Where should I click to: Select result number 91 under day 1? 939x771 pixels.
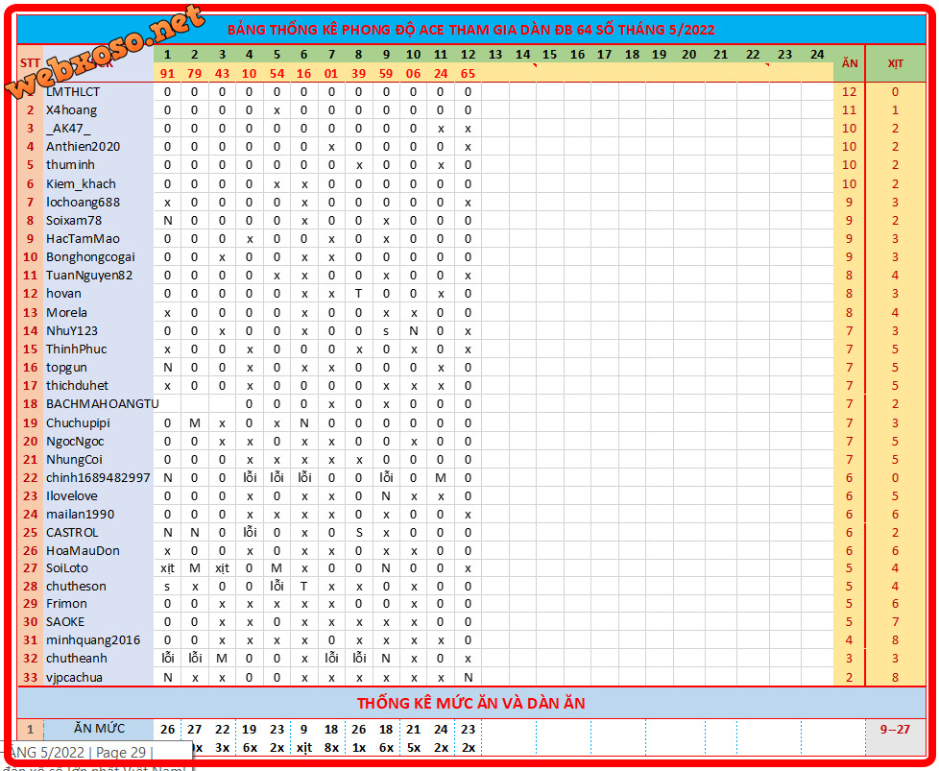click(167, 73)
